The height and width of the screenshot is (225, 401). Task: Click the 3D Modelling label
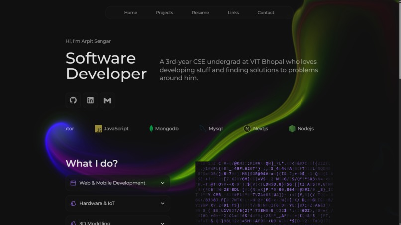(95, 223)
